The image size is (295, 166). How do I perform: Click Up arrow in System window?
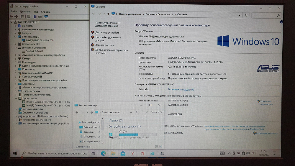tap(108, 14)
